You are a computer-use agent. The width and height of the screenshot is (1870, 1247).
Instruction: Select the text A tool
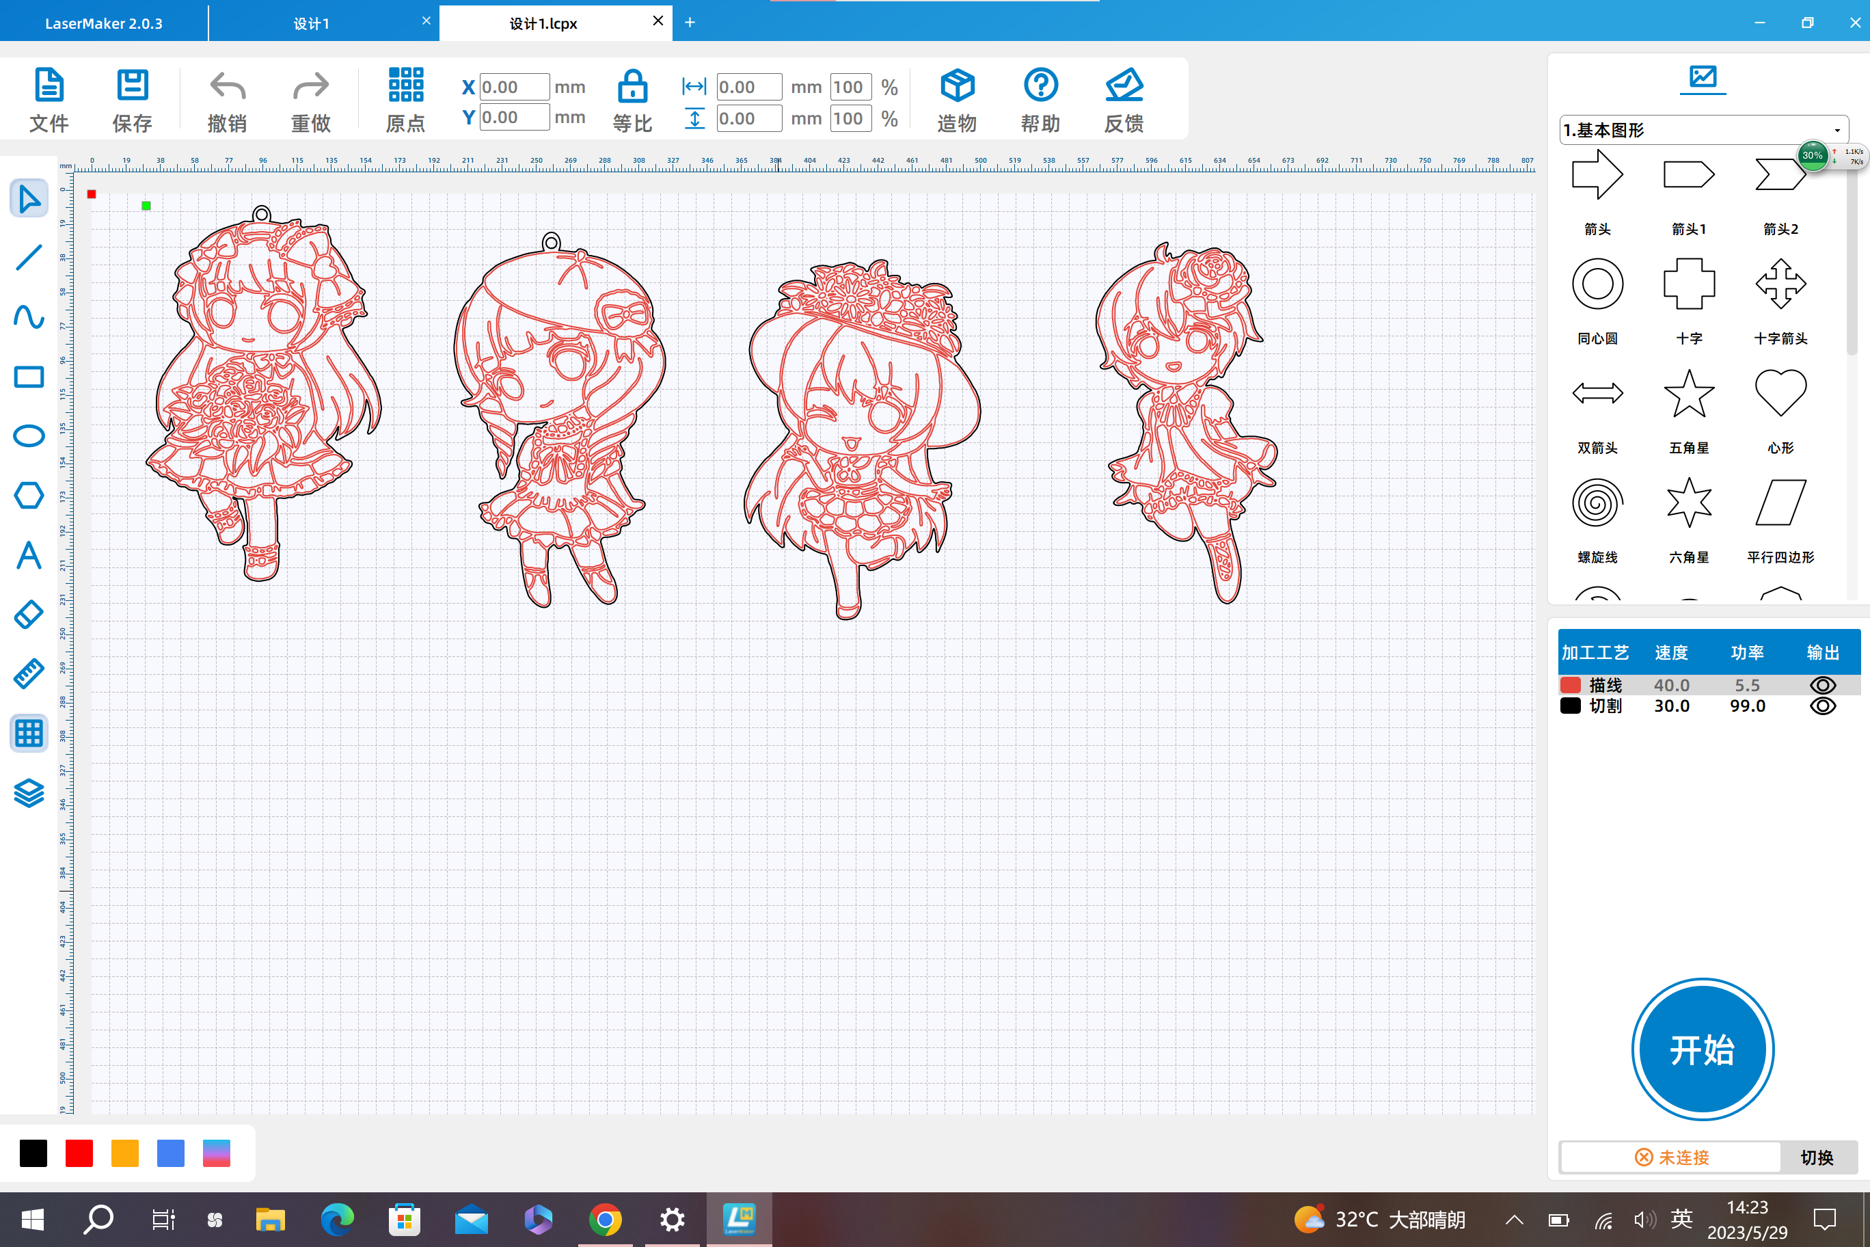[x=29, y=555]
